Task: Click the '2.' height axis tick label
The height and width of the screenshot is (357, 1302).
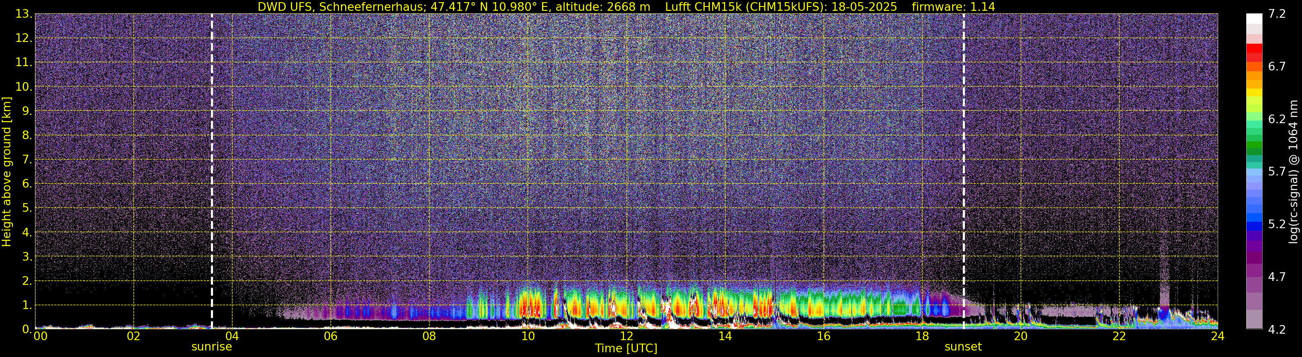Action: coord(26,280)
